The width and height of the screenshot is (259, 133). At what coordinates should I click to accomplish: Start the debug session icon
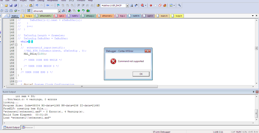(x=142, y=5)
